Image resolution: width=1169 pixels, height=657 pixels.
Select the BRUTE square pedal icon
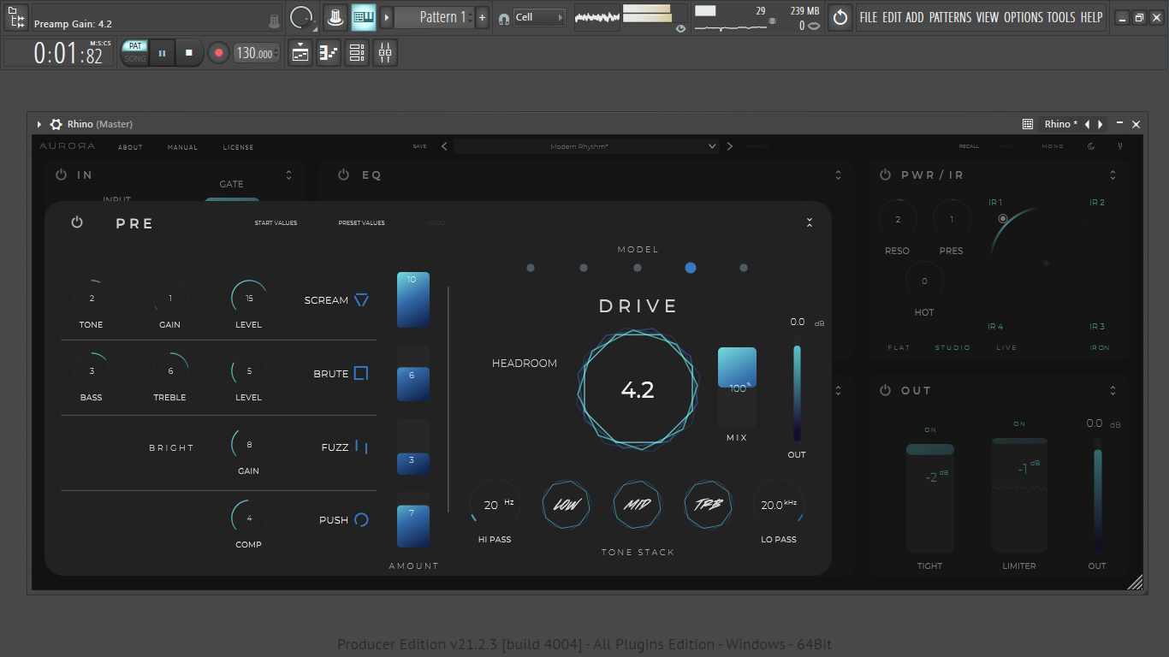coord(361,374)
